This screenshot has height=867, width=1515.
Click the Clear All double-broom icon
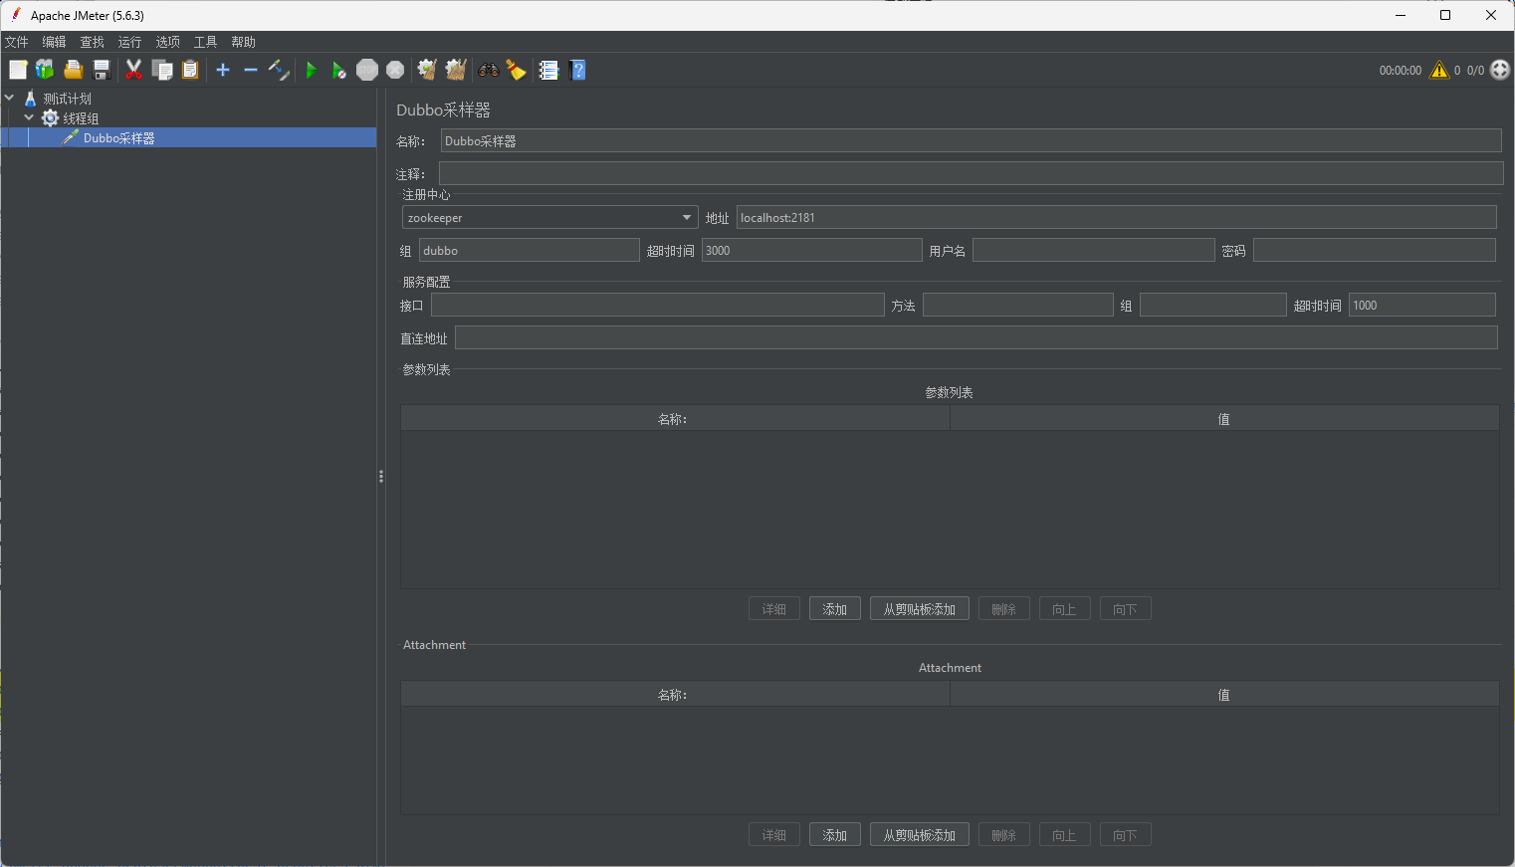pos(456,70)
